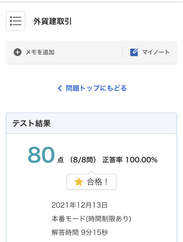This screenshot has height=242, width=183.
Task: Open マイノート
Action: (x=150, y=52)
